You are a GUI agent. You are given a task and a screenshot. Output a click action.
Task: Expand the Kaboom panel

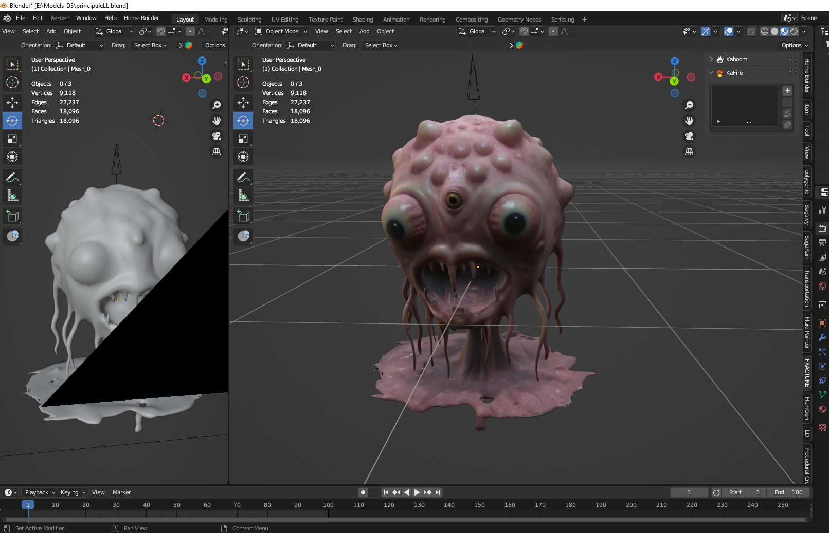711,59
